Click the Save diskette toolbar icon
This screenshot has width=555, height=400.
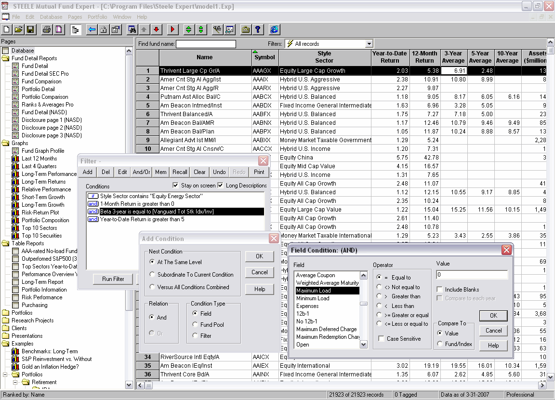[x=30, y=30]
